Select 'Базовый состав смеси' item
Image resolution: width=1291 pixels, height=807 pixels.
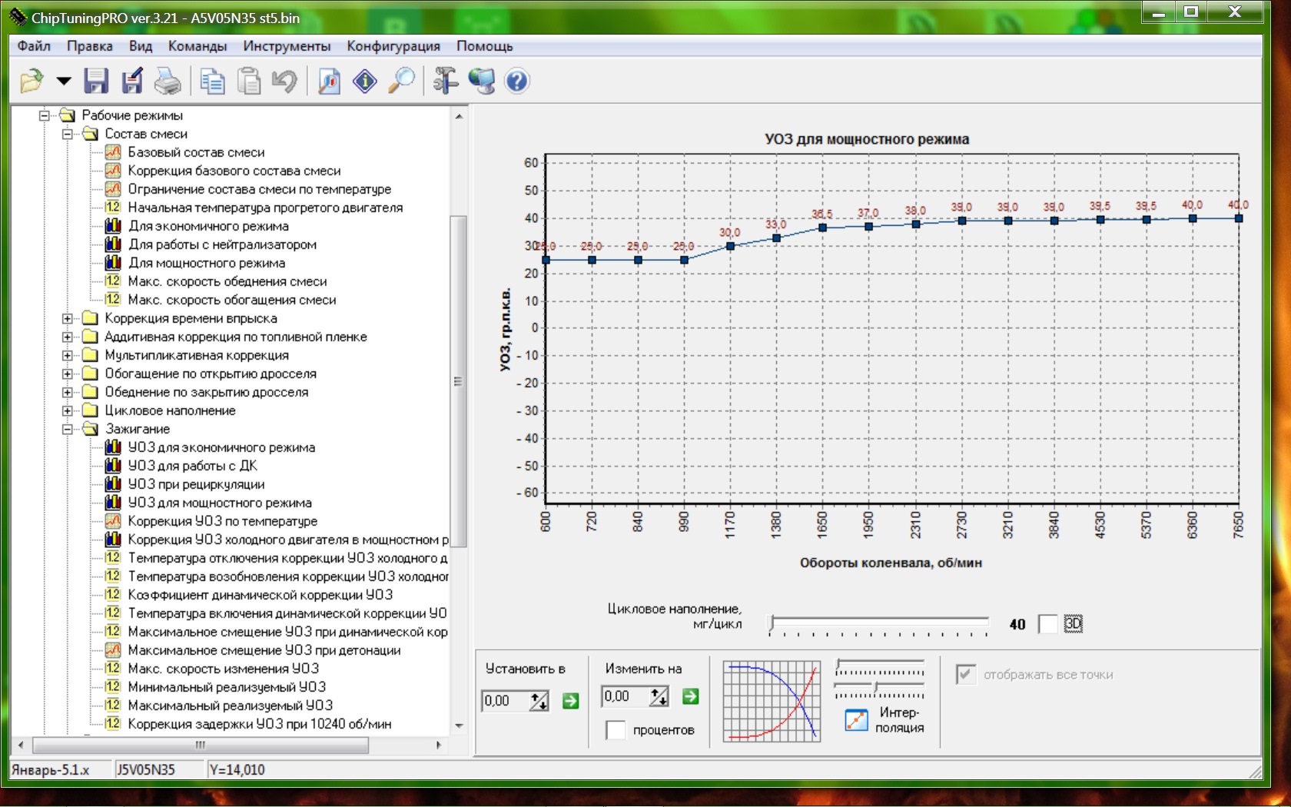point(196,152)
